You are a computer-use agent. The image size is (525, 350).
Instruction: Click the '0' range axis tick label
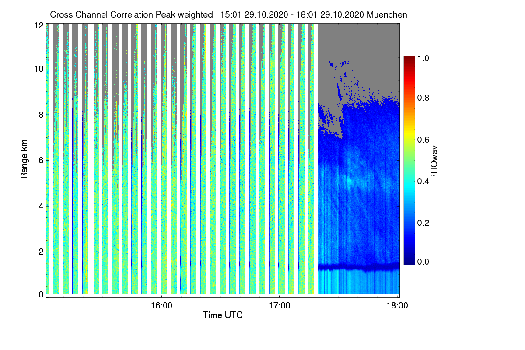click(x=41, y=294)
